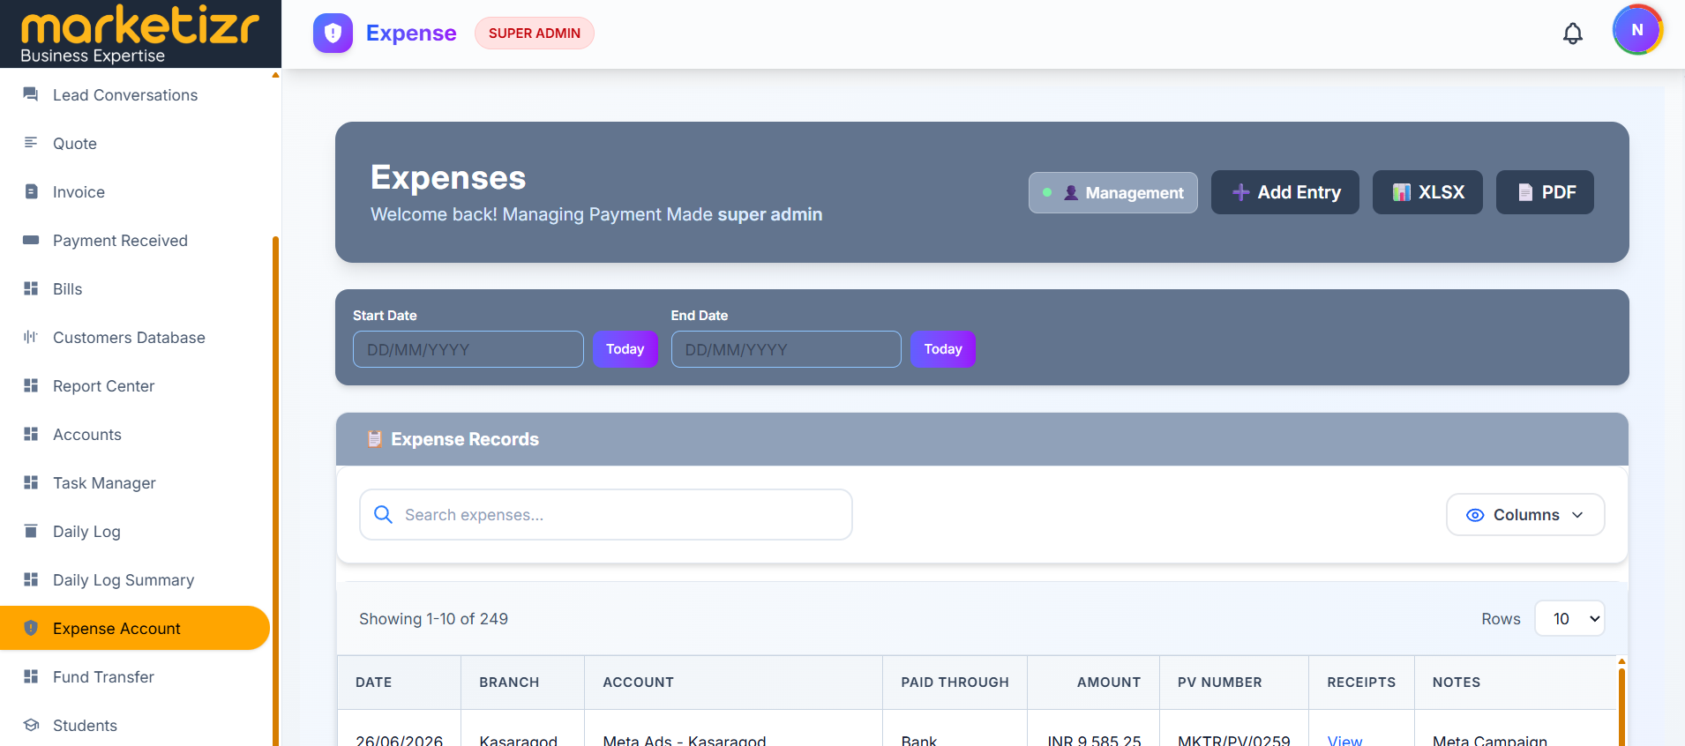This screenshot has height=746, width=1685.
Task: Click the PAID THROUGH column header
Action: [x=955, y=683]
